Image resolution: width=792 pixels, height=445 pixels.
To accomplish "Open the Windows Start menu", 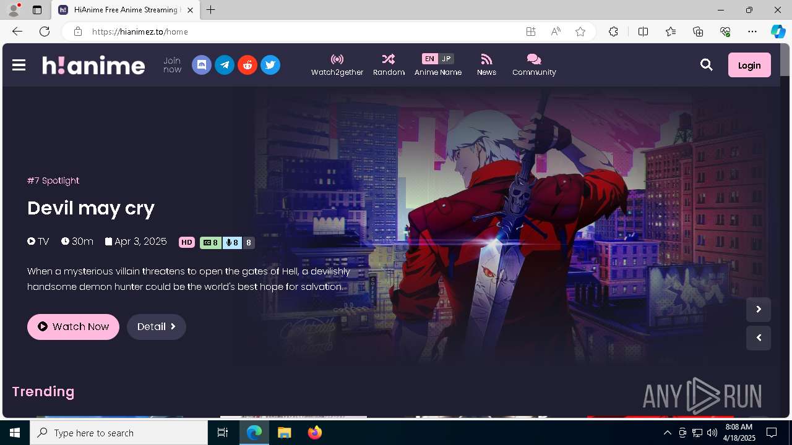I will coord(15,433).
